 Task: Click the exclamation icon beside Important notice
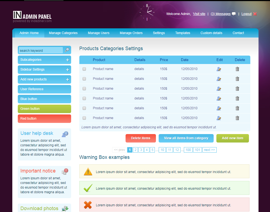(65, 171)
